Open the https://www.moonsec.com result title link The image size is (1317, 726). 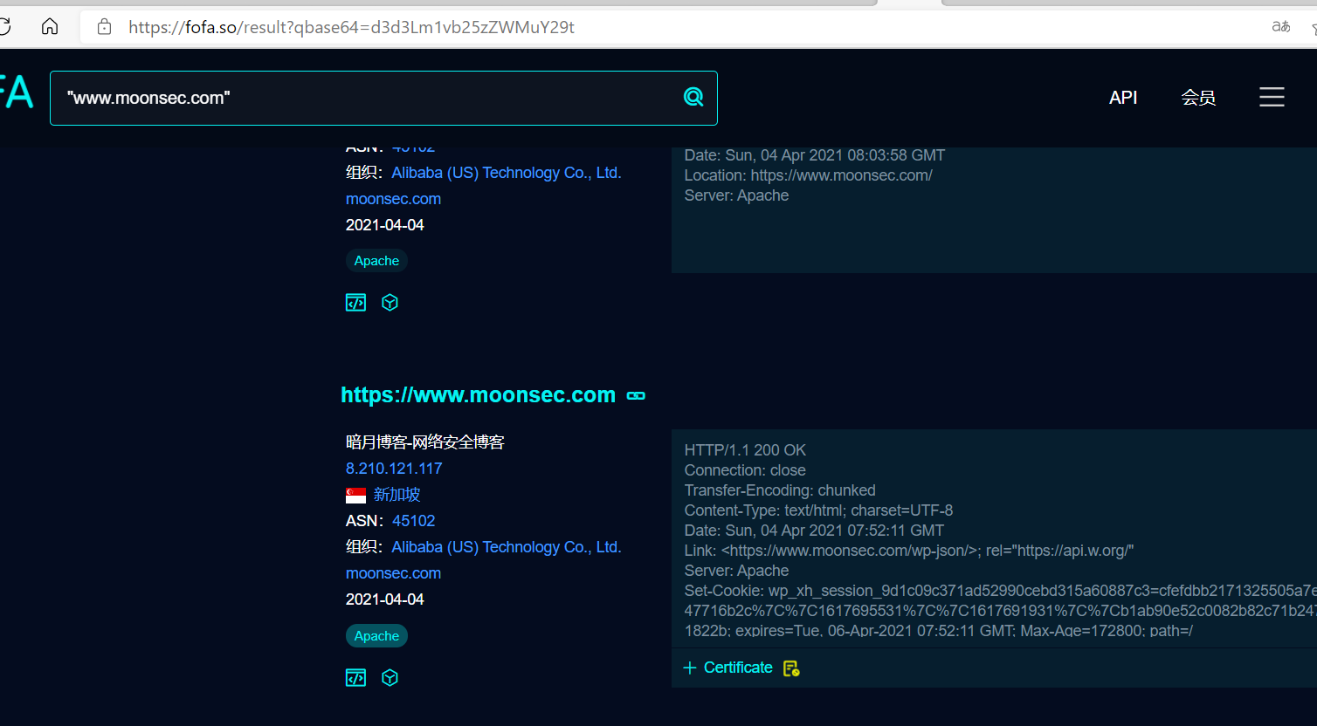coord(478,395)
